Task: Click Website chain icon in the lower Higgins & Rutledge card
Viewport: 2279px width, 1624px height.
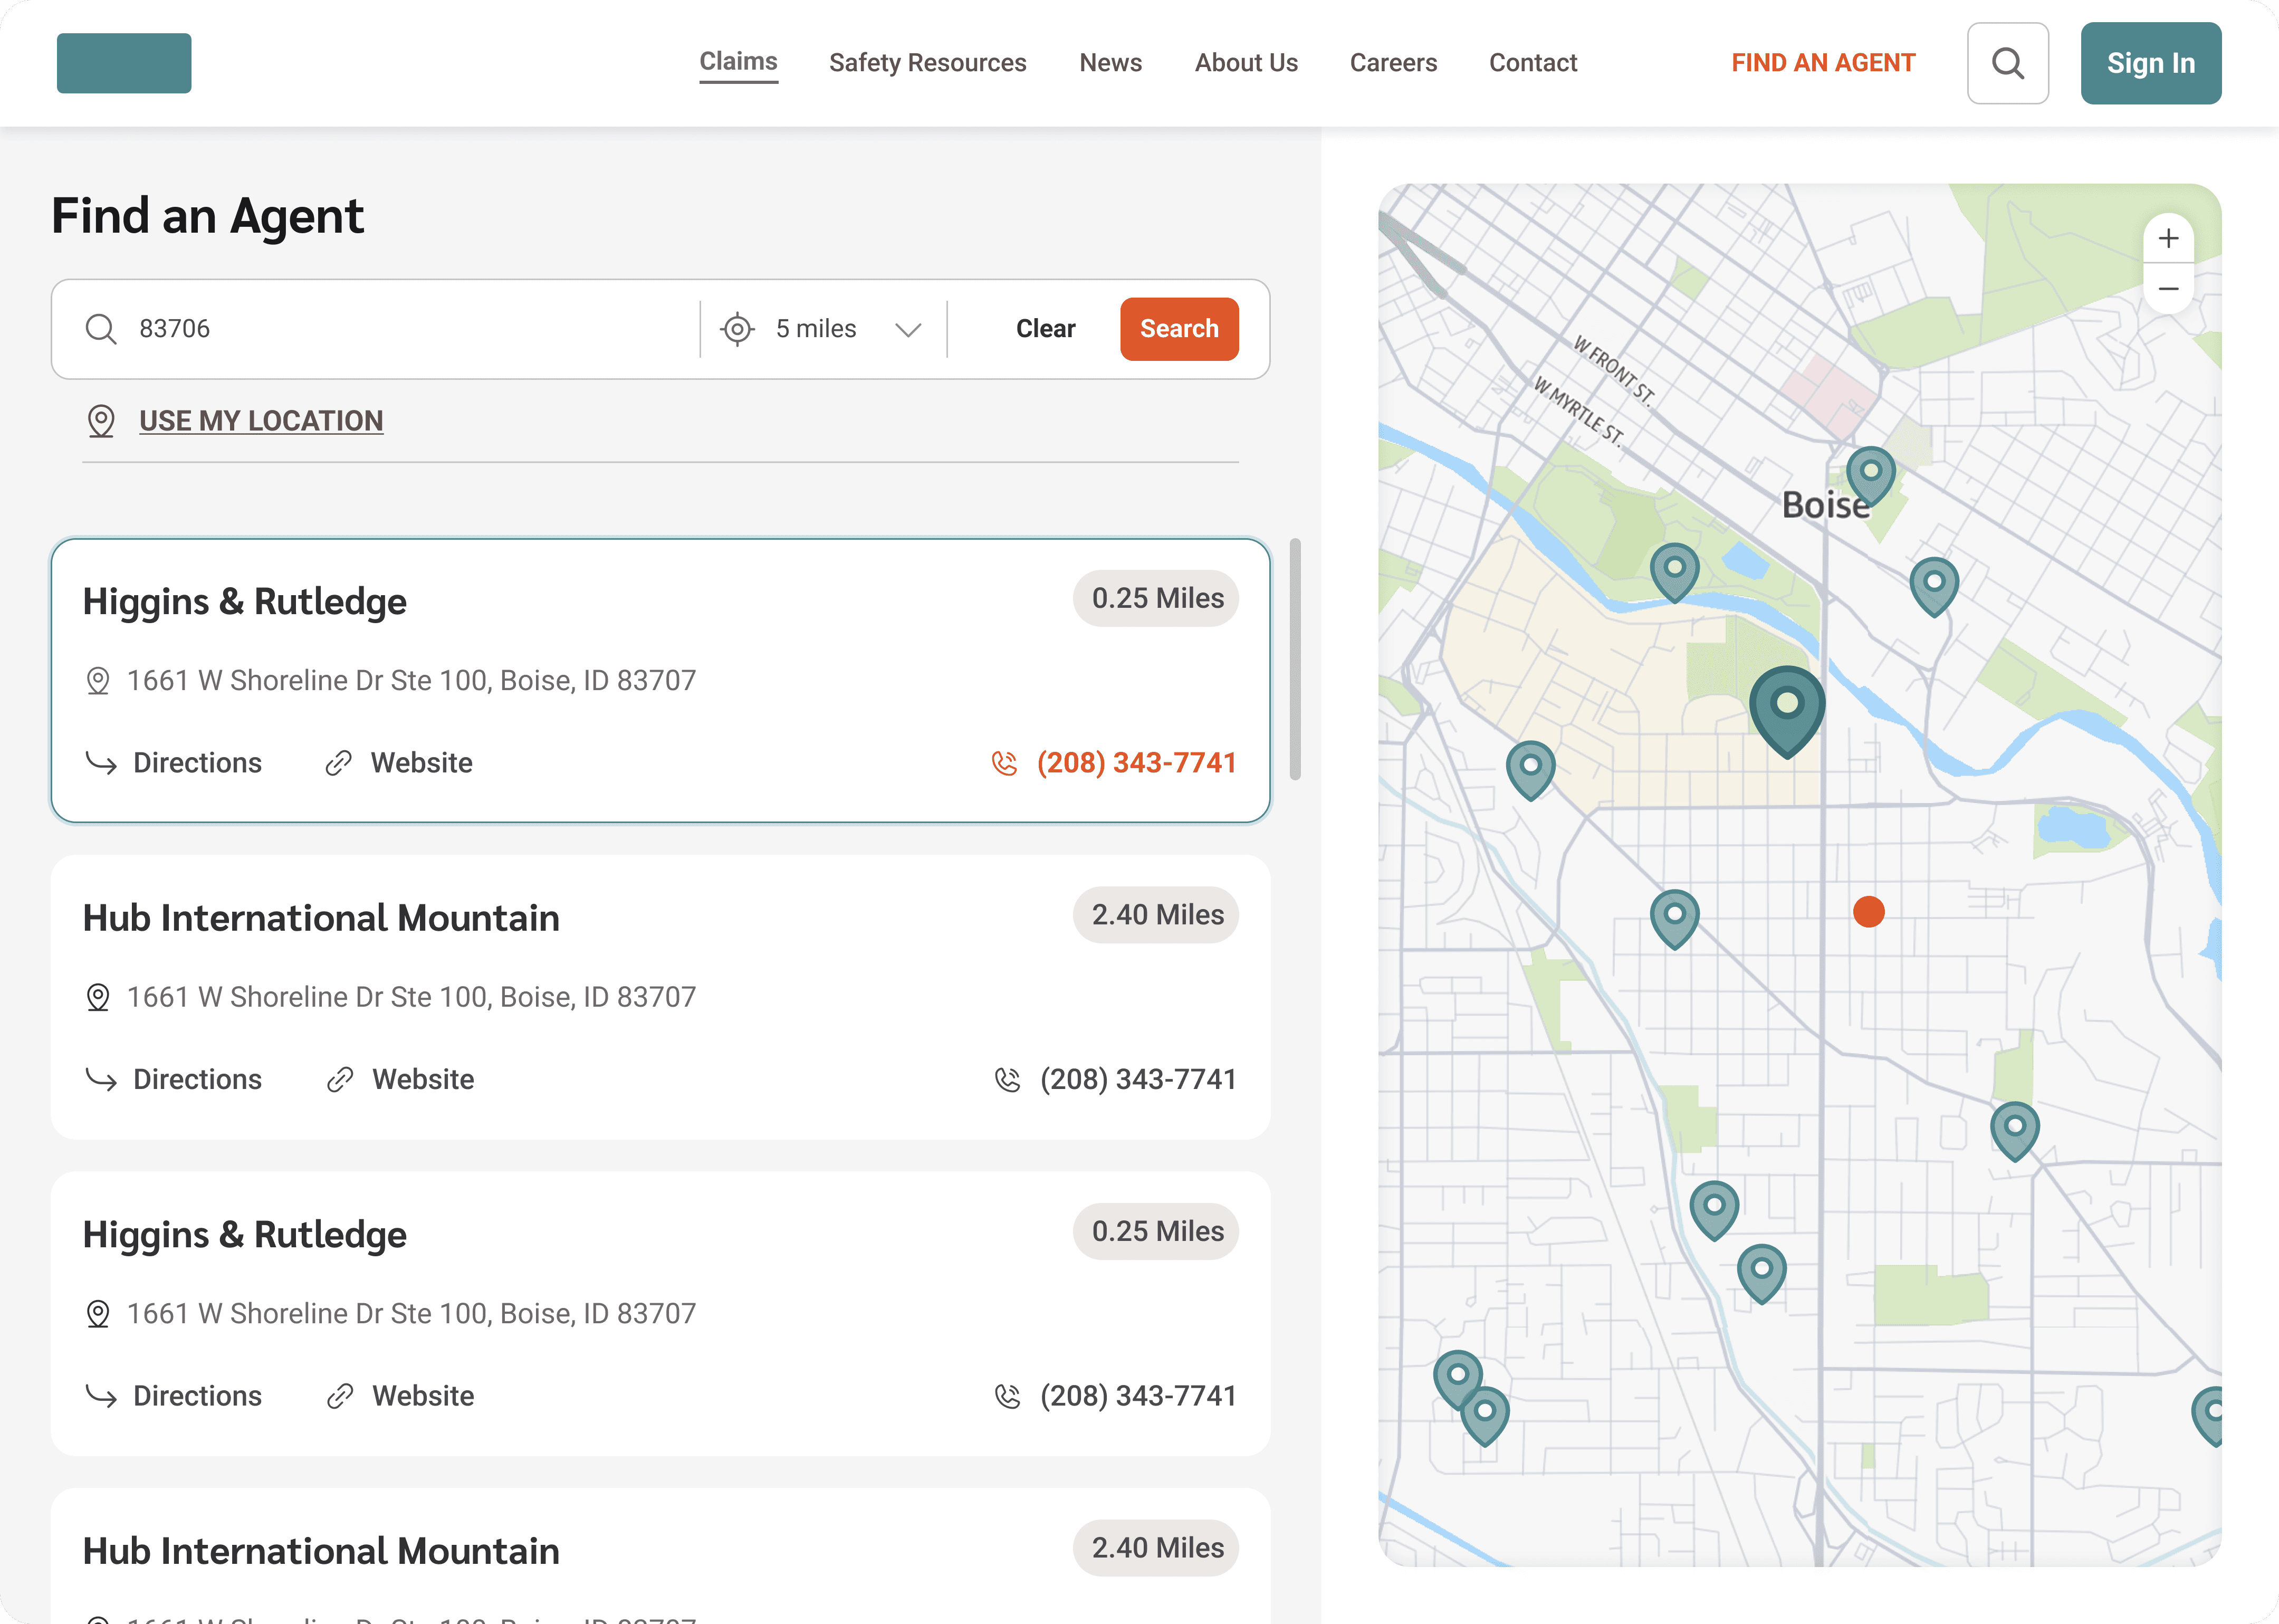Action: click(341, 1396)
